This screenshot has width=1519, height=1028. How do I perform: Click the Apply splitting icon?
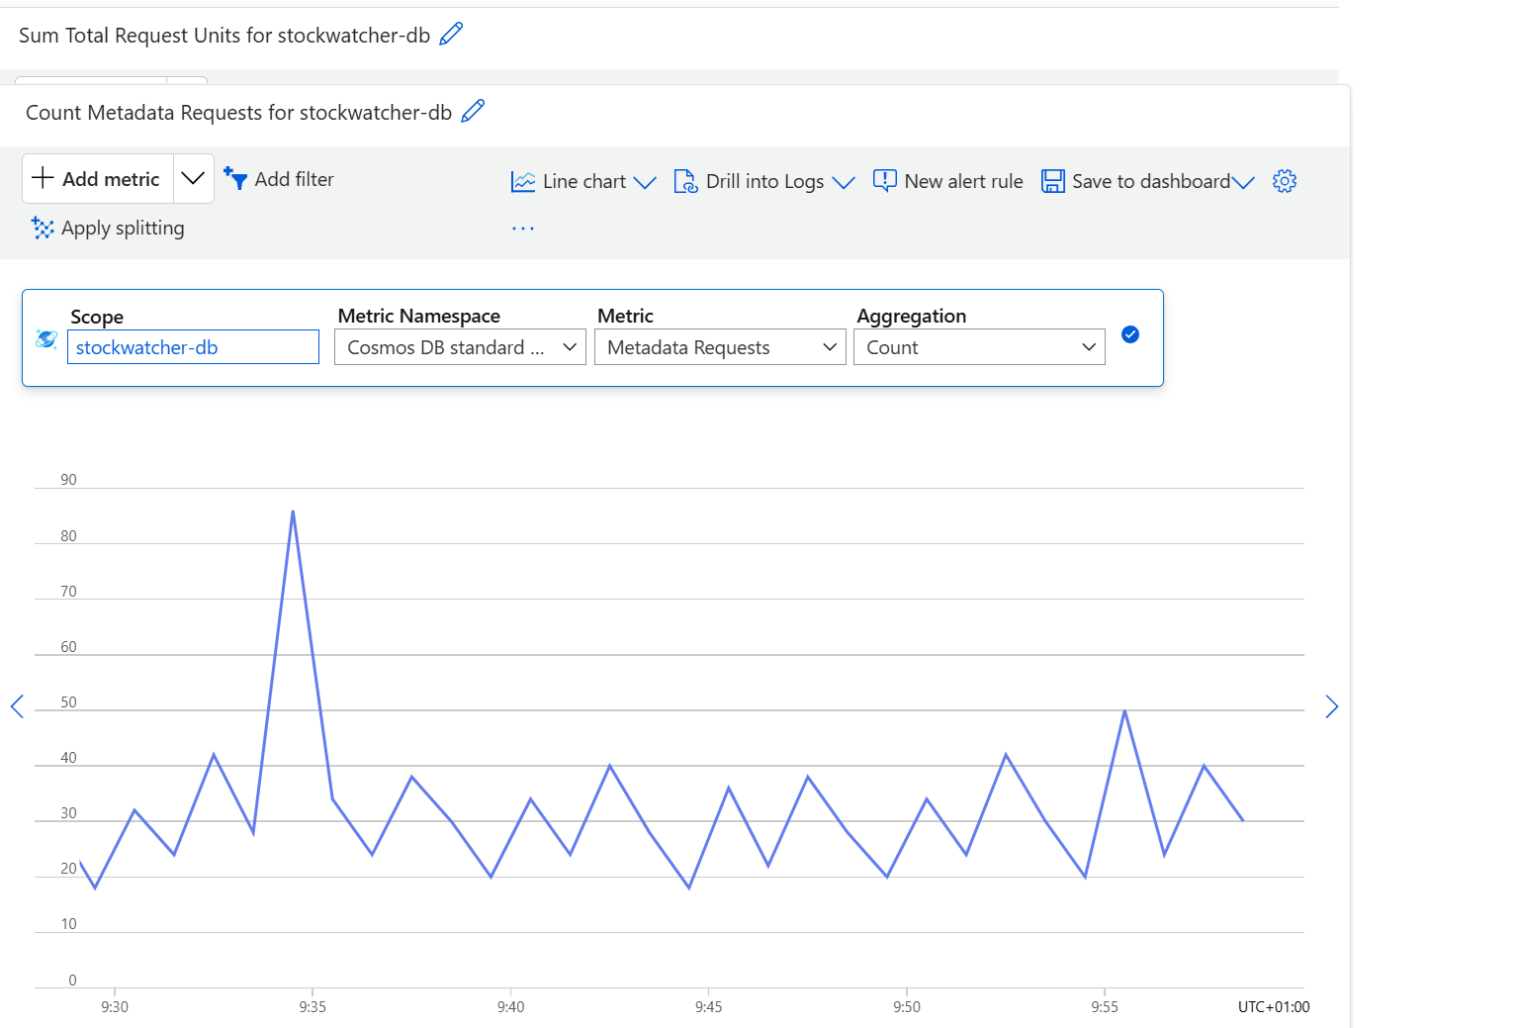coord(43,228)
